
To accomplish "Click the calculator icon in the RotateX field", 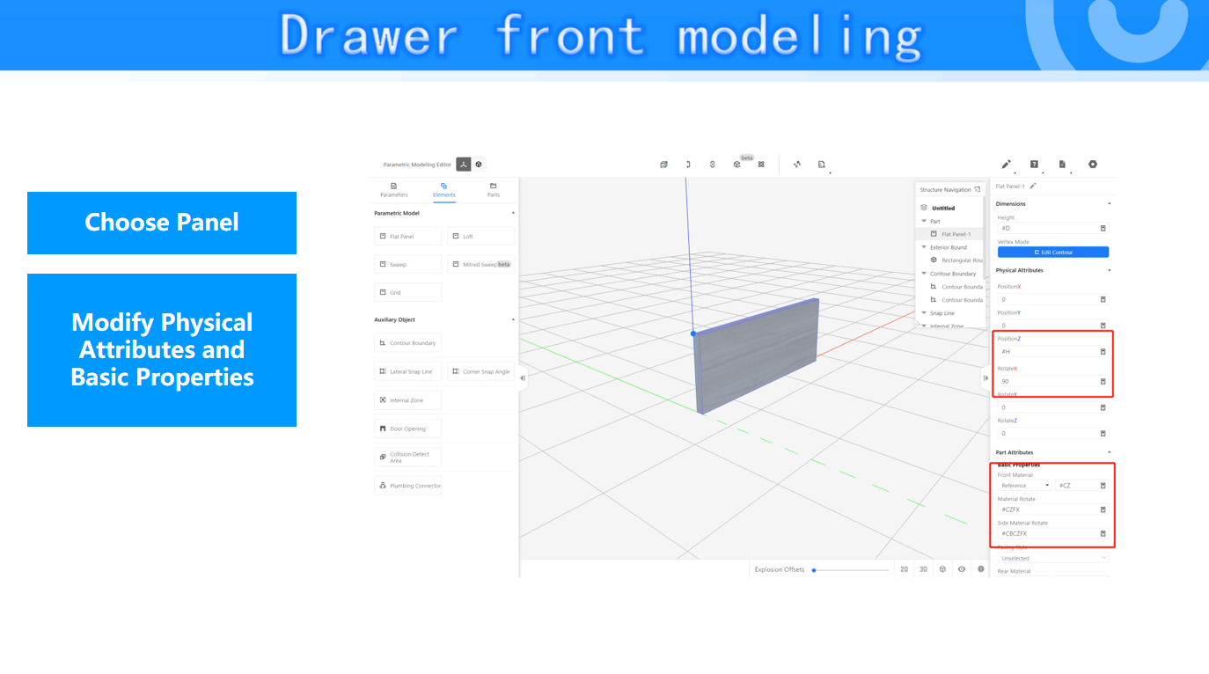I will coord(1103,382).
